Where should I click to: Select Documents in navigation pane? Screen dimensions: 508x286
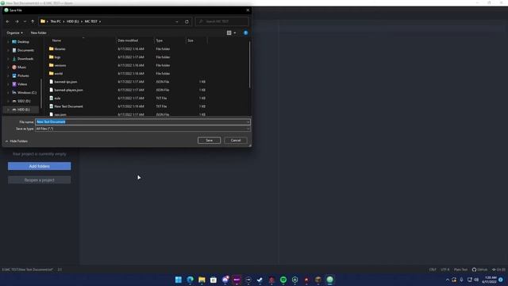point(25,50)
